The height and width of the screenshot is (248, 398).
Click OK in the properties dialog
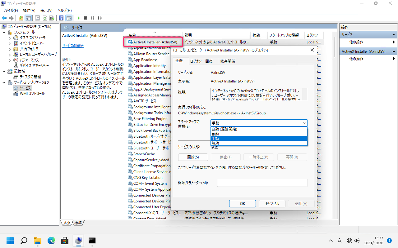tap(243, 203)
